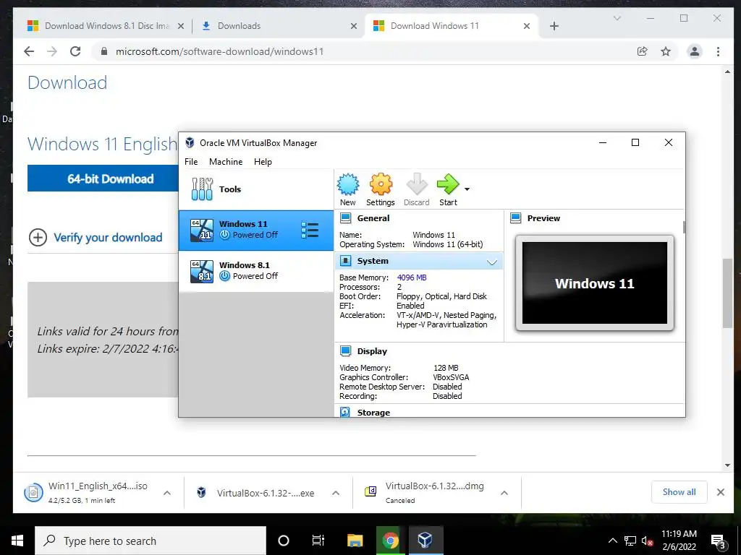Image resolution: width=741 pixels, height=555 pixels.
Task: Open the Chrome profile avatar
Action: pos(695,51)
